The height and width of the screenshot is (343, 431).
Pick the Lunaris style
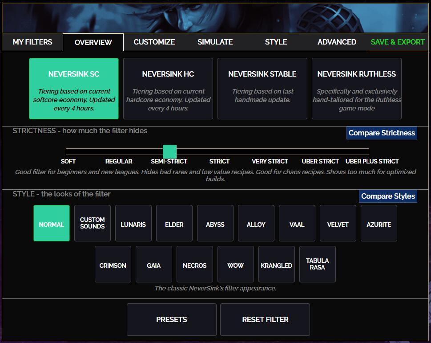click(x=133, y=223)
